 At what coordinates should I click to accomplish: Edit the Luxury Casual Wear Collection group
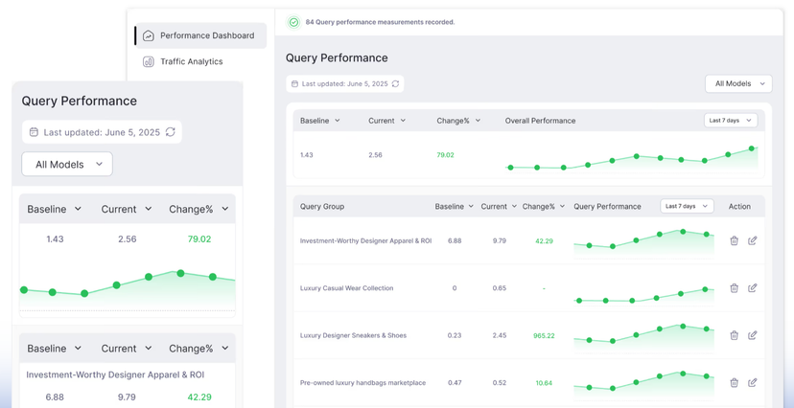(x=753, y=287)
